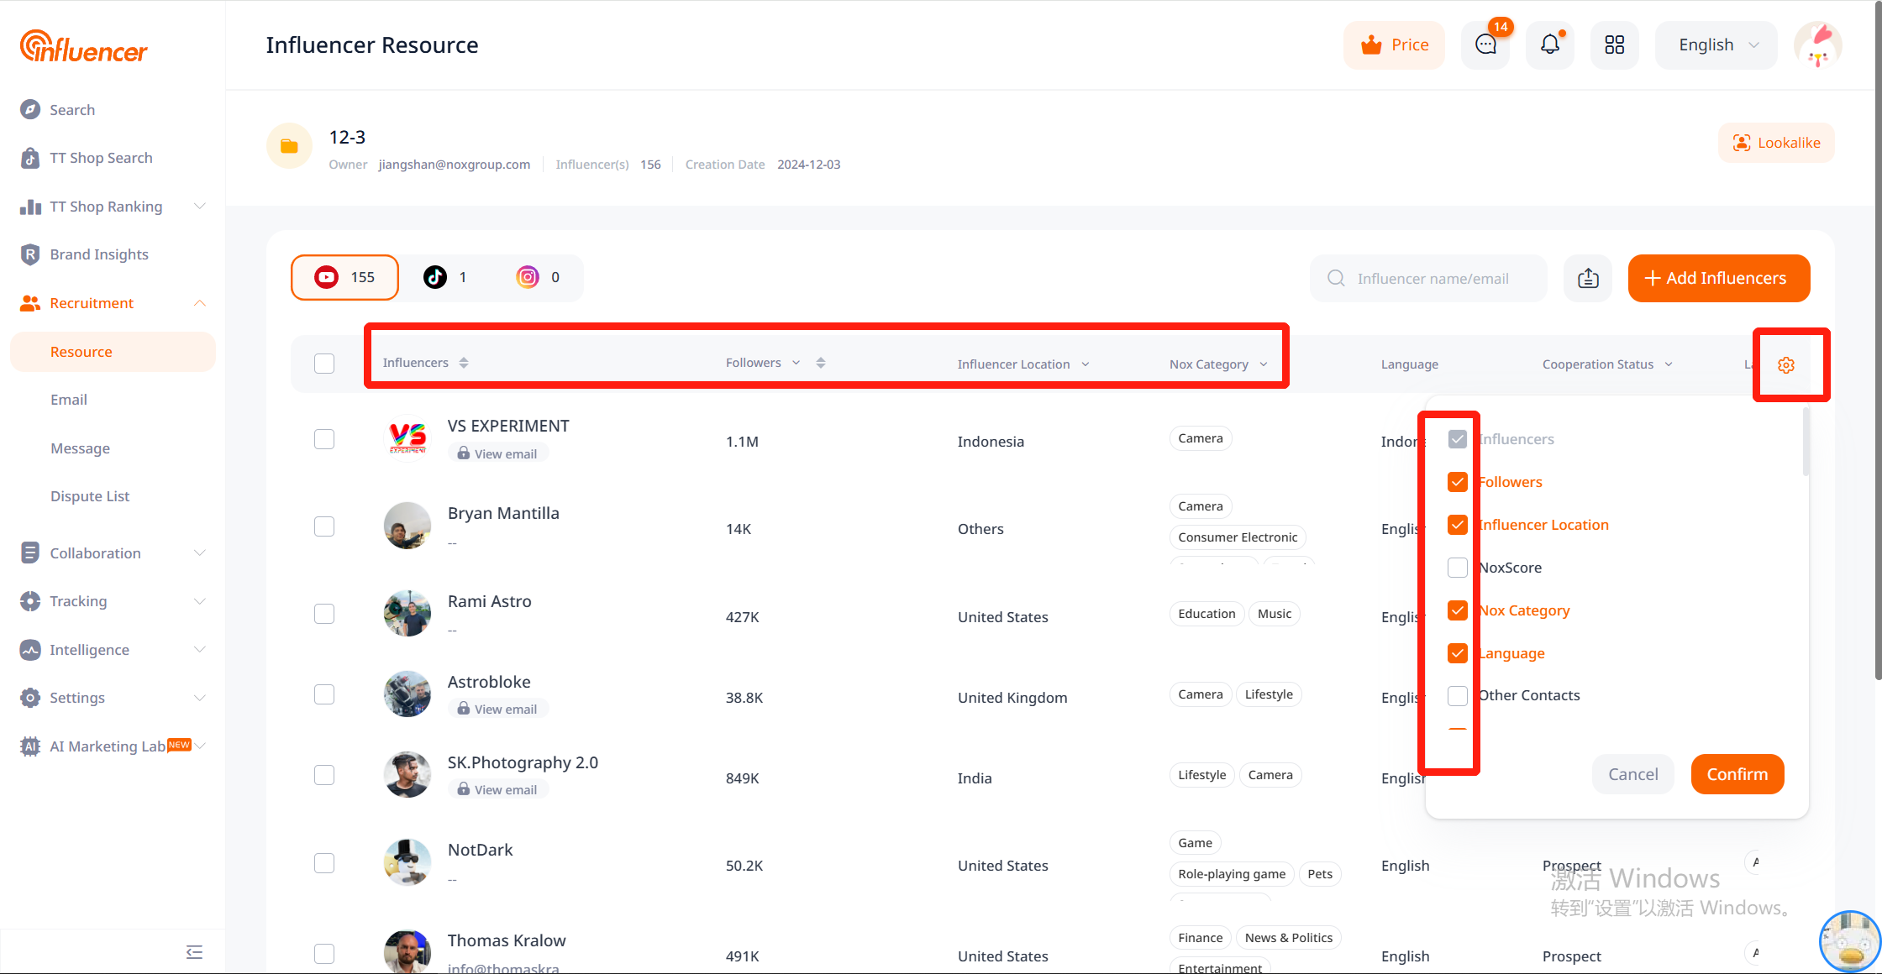Select the VS EXPERIMENT row checkbox

[324, 439]
